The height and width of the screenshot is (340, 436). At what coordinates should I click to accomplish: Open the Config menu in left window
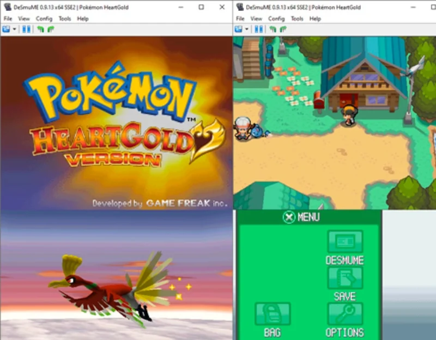tap(44, 18)
